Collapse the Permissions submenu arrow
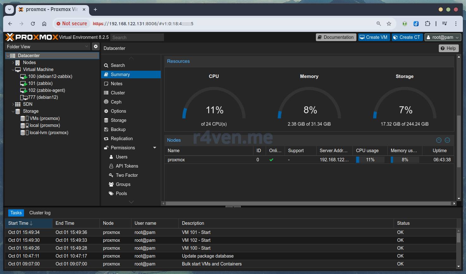 tap(154, 148)
